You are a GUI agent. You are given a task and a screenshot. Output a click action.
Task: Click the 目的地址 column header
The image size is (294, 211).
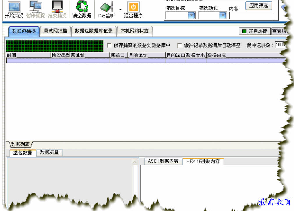coord(147,55)
